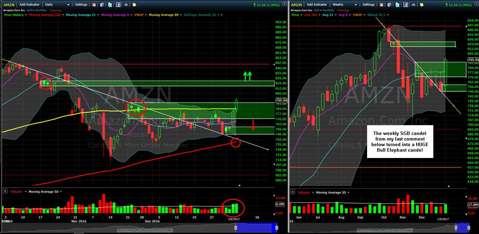Click the camera snapshot icon on Weekly chart
479x234 pixels.
413,5
